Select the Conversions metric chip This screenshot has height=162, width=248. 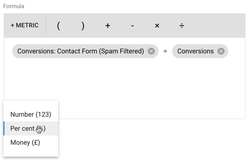point(195,51)
